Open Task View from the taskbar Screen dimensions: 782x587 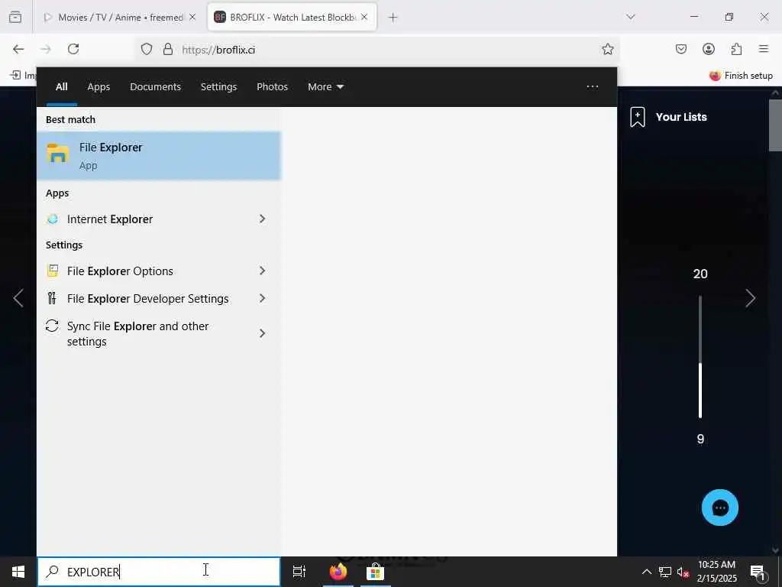(299, 572)
